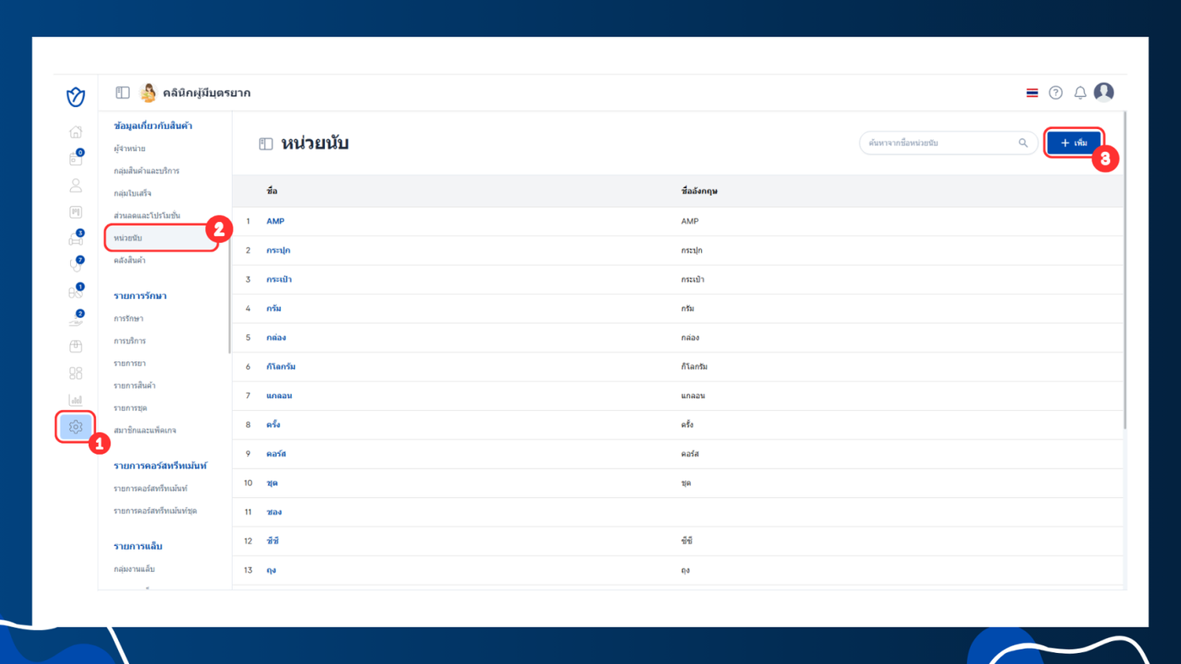Open คลังสินค้า in the settings menu
Image resolution: width=1181 pixels, height=664 pixels.
coord(130,261)
